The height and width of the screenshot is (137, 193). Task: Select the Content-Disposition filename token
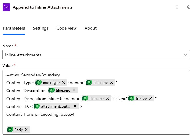(x=96, y=99)
